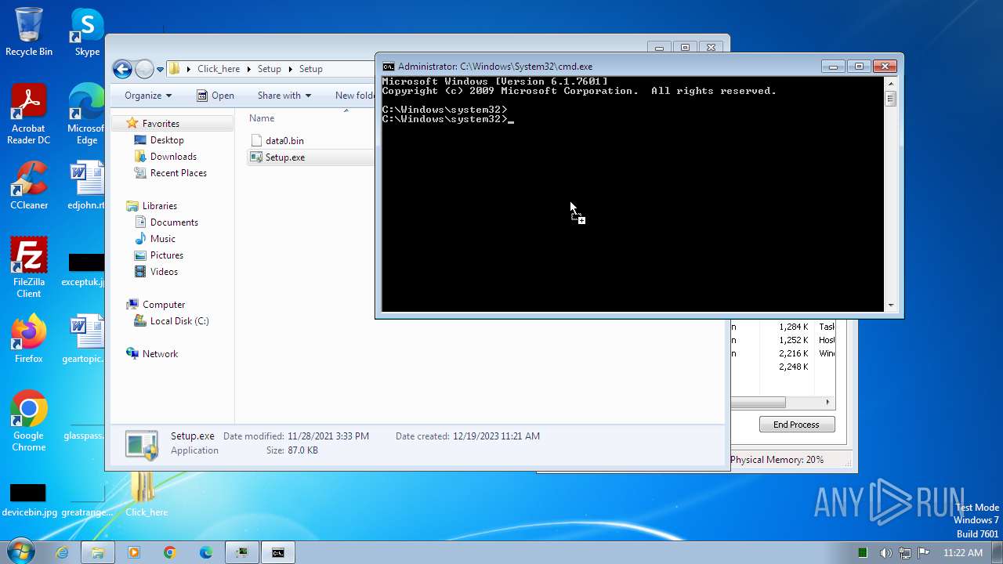Click the New folder toolbar button
The image size is (1003, 564).
(x=355, y=96)
